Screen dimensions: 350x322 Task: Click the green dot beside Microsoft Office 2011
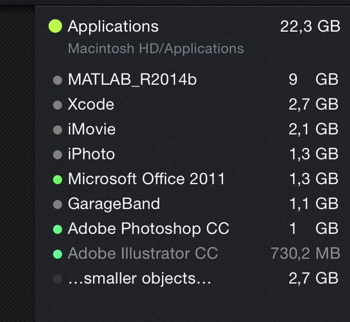pos(58,180)
